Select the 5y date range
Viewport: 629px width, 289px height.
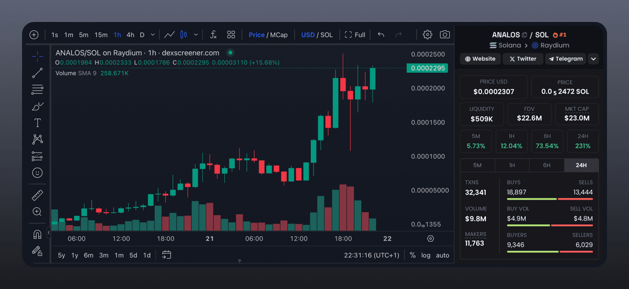coord(62,256)
